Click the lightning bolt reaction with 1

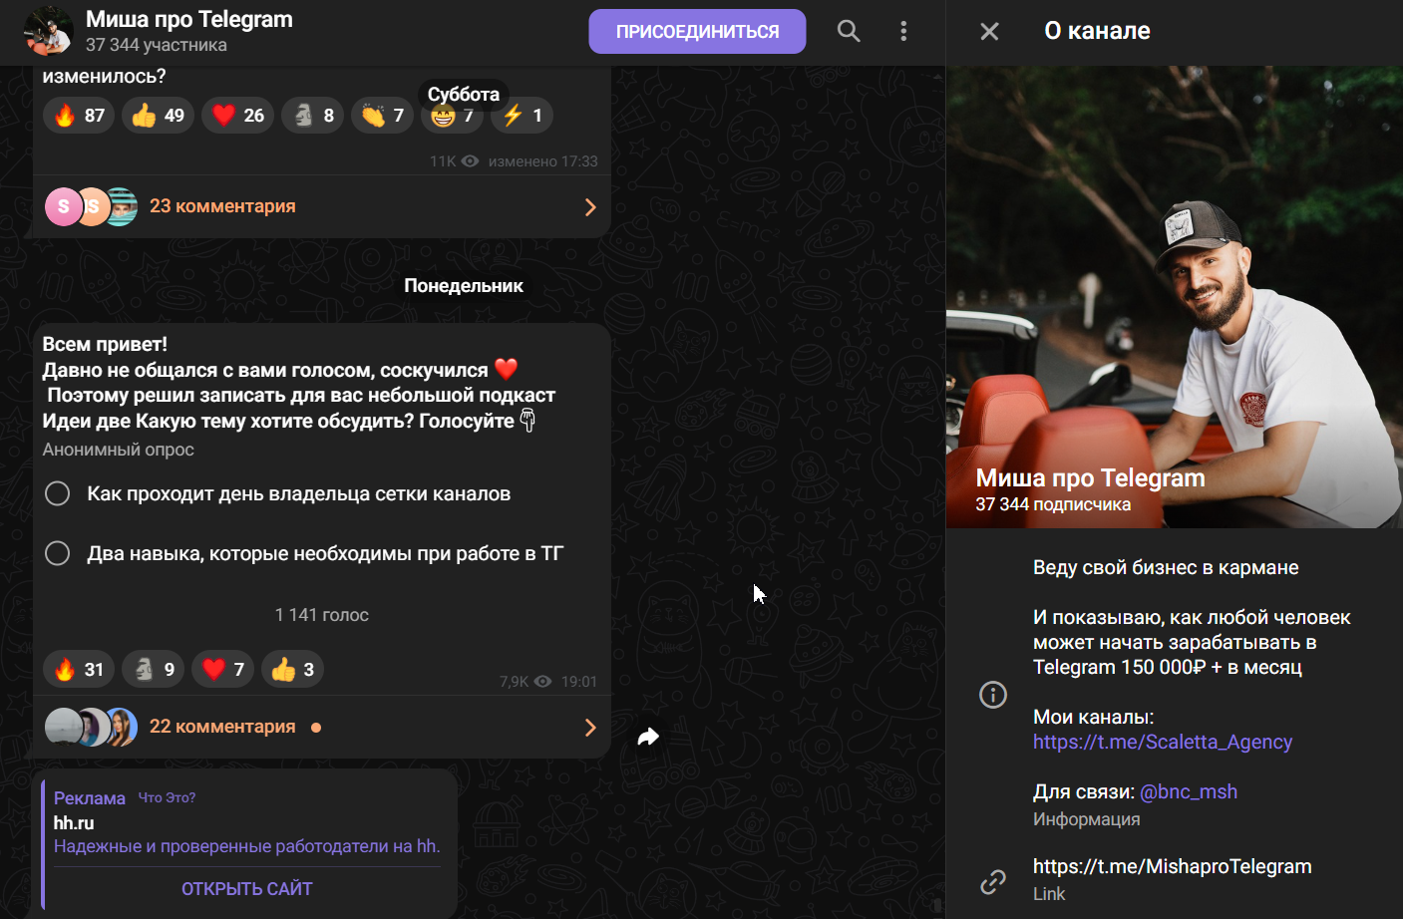(522, 116)
